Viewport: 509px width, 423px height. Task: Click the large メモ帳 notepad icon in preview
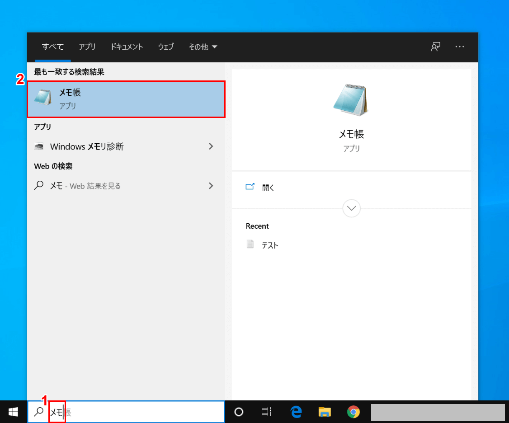[351, 100]
